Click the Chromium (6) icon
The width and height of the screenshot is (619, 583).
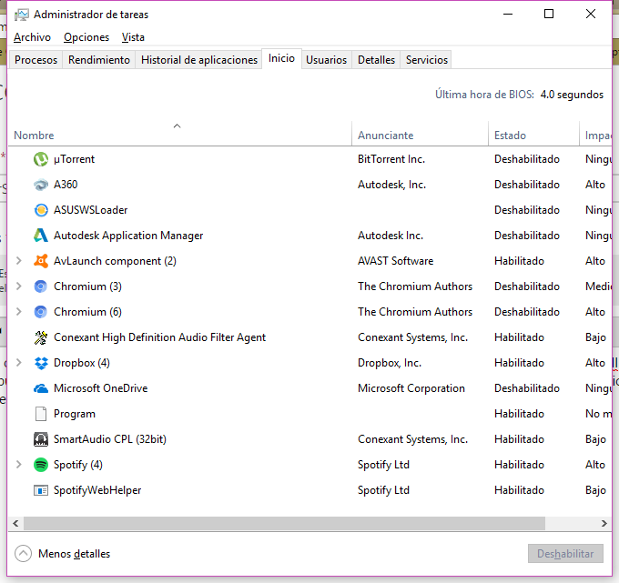pyautogui.click(x=41, y=312)
